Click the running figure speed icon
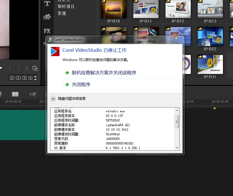Screen dimensions: 233x196 pyautogui.click(x=33, y=95)
